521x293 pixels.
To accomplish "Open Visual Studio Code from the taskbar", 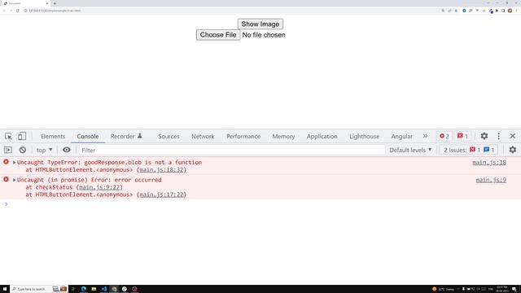I will tap(104, 289).
